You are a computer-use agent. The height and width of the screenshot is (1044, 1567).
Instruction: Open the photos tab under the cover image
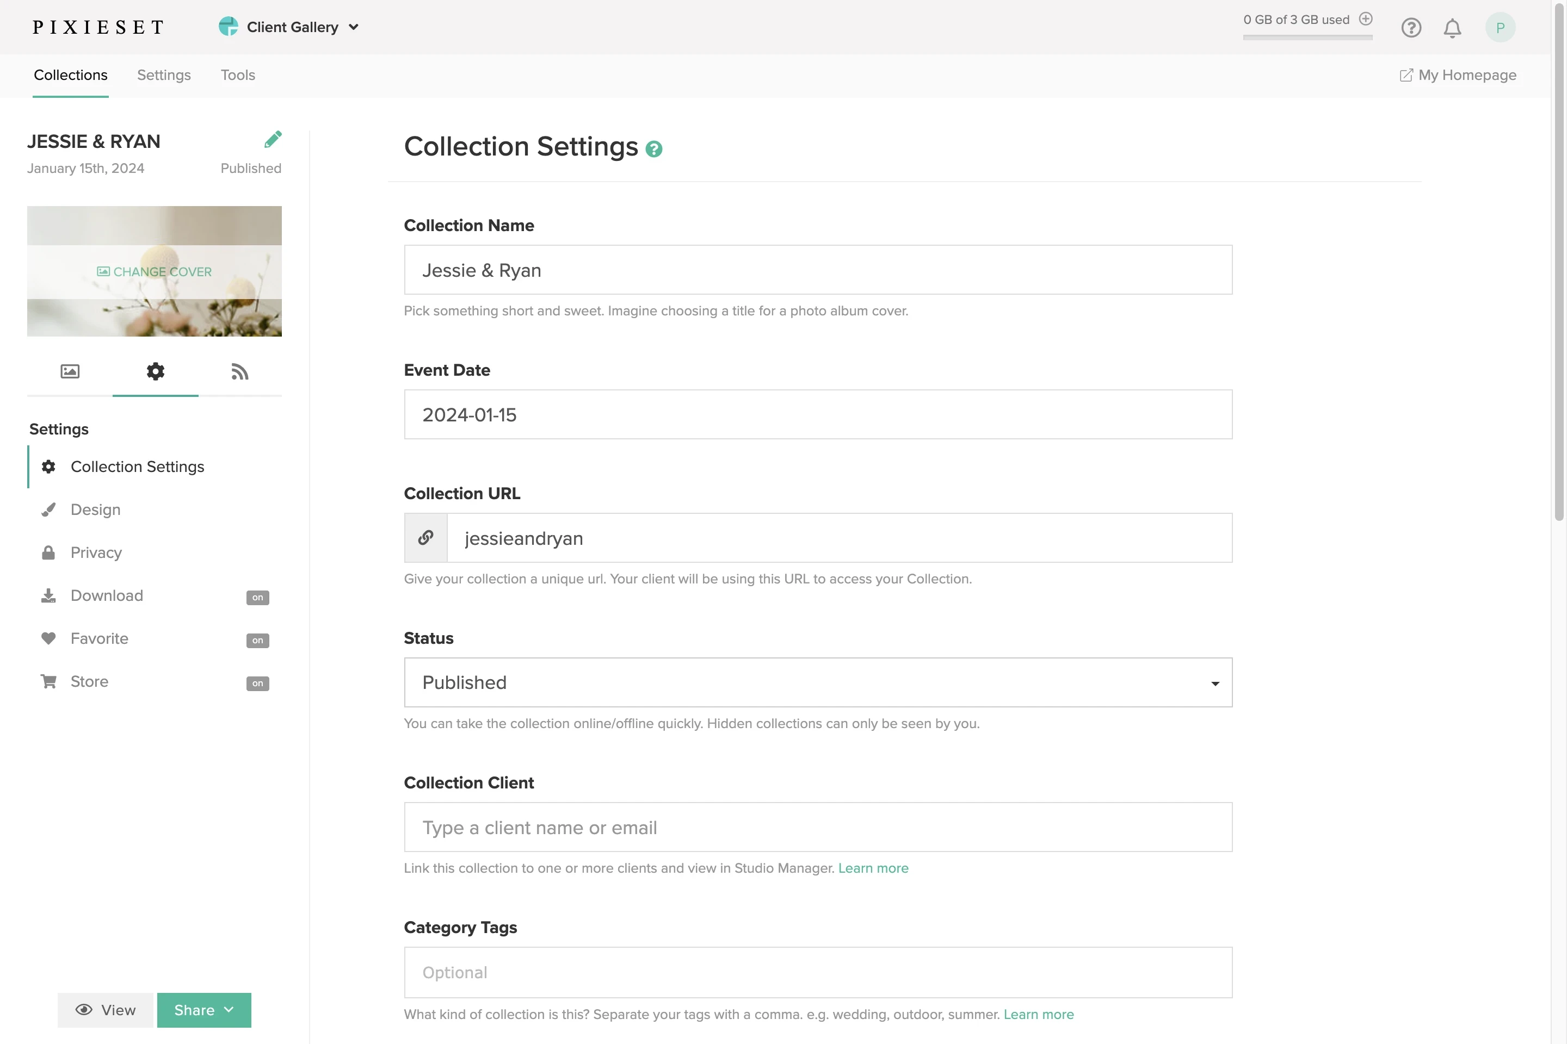point(69,372)
